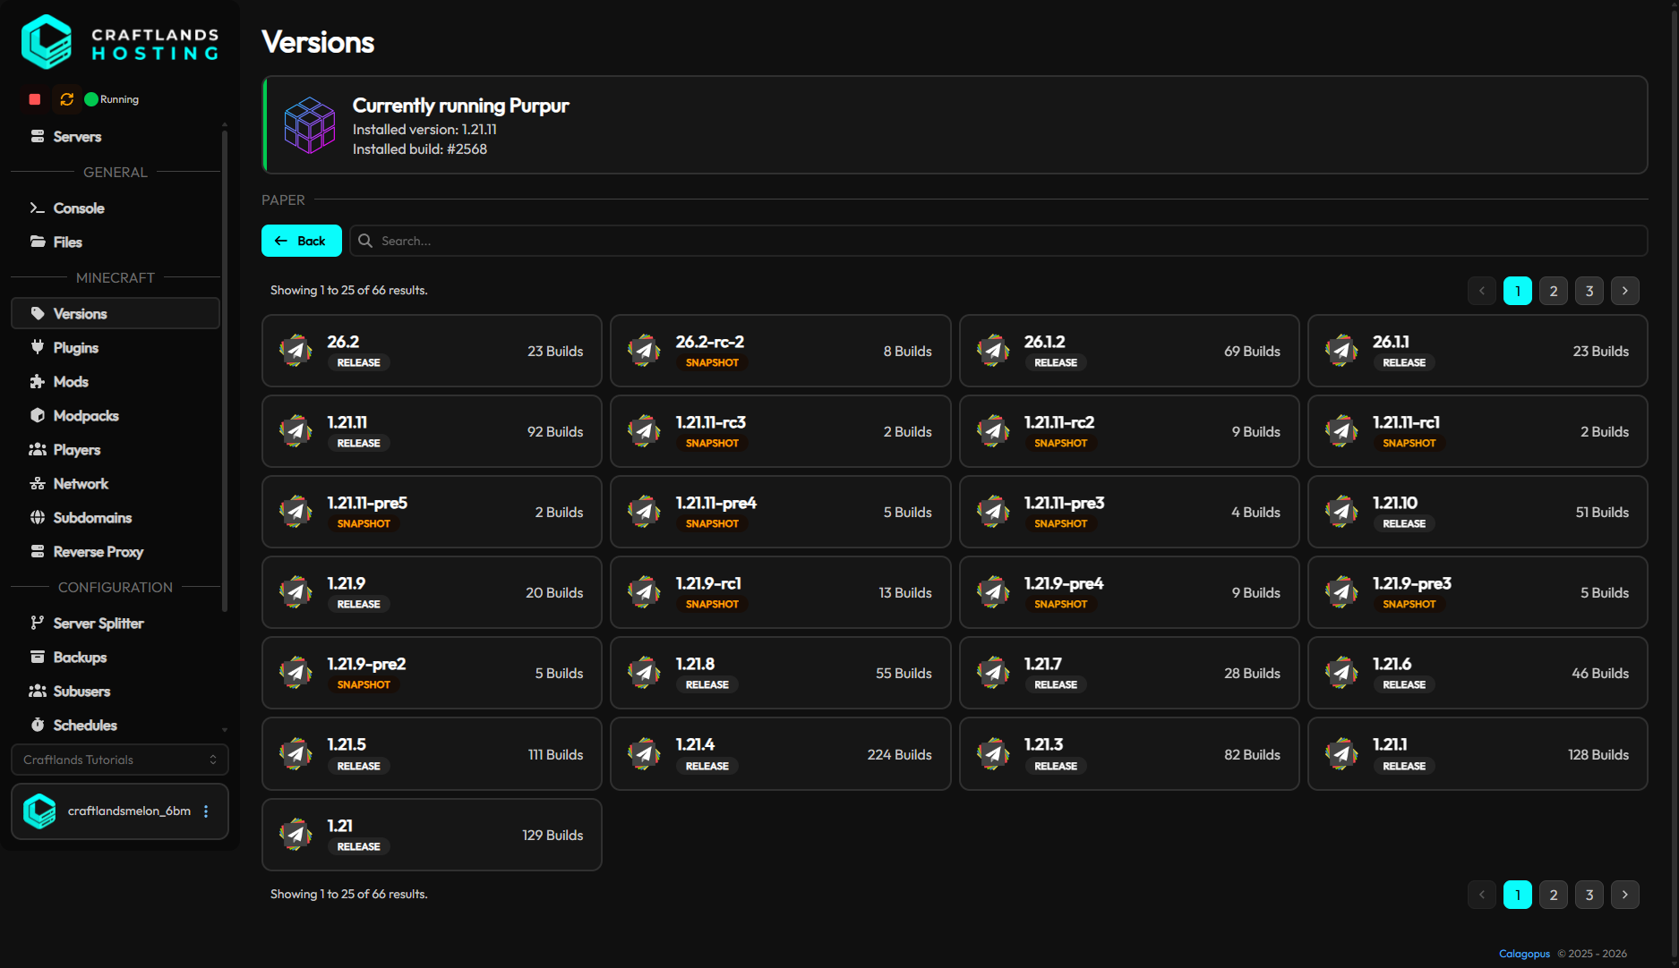1679x968 pixels.
Task: Click the Server Splitter branch icon
Action: tap(38, 624)
